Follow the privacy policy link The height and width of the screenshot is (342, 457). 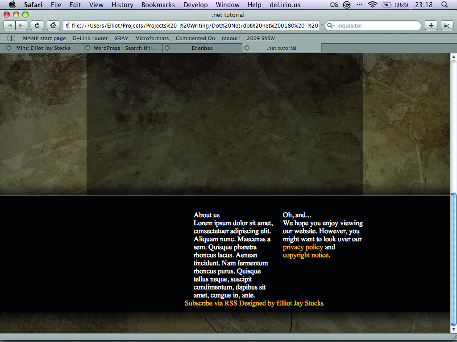[303, 247]
